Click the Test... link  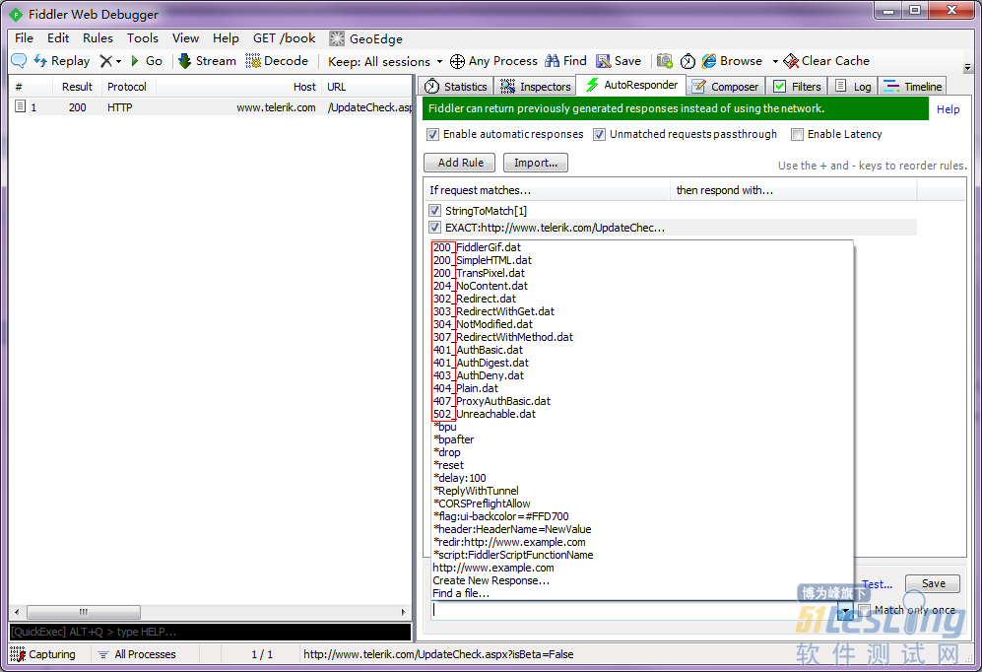(x=877, y=584)
